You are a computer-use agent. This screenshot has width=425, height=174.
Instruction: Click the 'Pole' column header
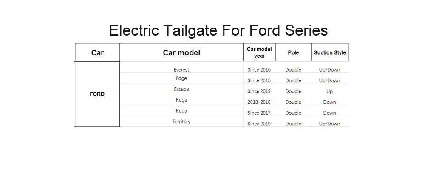tap(293, 52)
